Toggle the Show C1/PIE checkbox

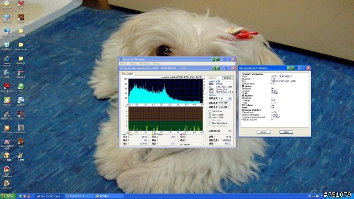tap(210, 114)
